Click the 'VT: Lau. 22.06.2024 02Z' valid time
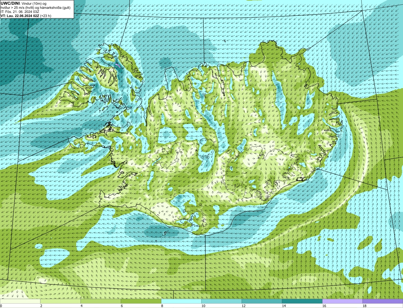The width and height of the screenshot is (403, 308). 20,15
